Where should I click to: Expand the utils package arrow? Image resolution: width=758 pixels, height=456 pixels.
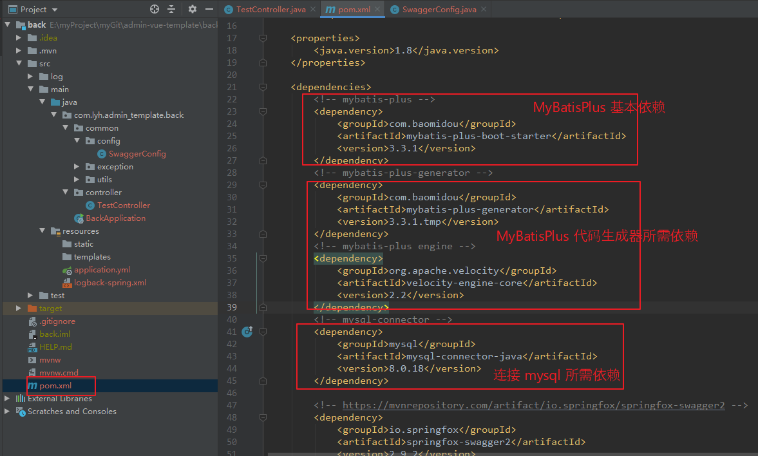pos(77,179)
